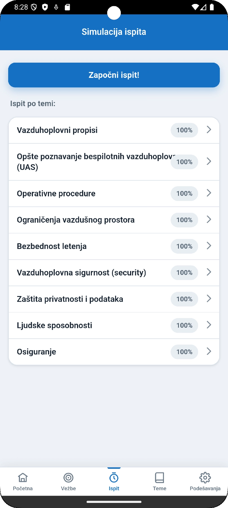This screenshot has width=228, height=508.
Task: Click 100% badge on Opšte poznavanje UAS
Action: point(184,162)
